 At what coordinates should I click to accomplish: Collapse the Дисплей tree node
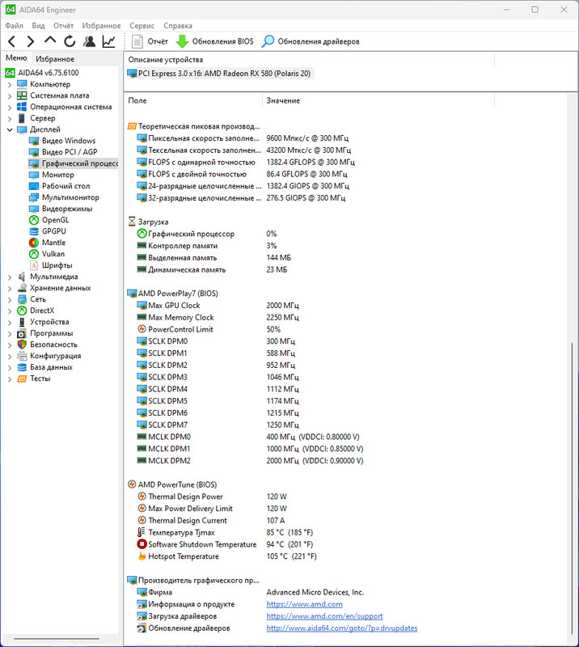pyautogui.click(x=10, y=129)
